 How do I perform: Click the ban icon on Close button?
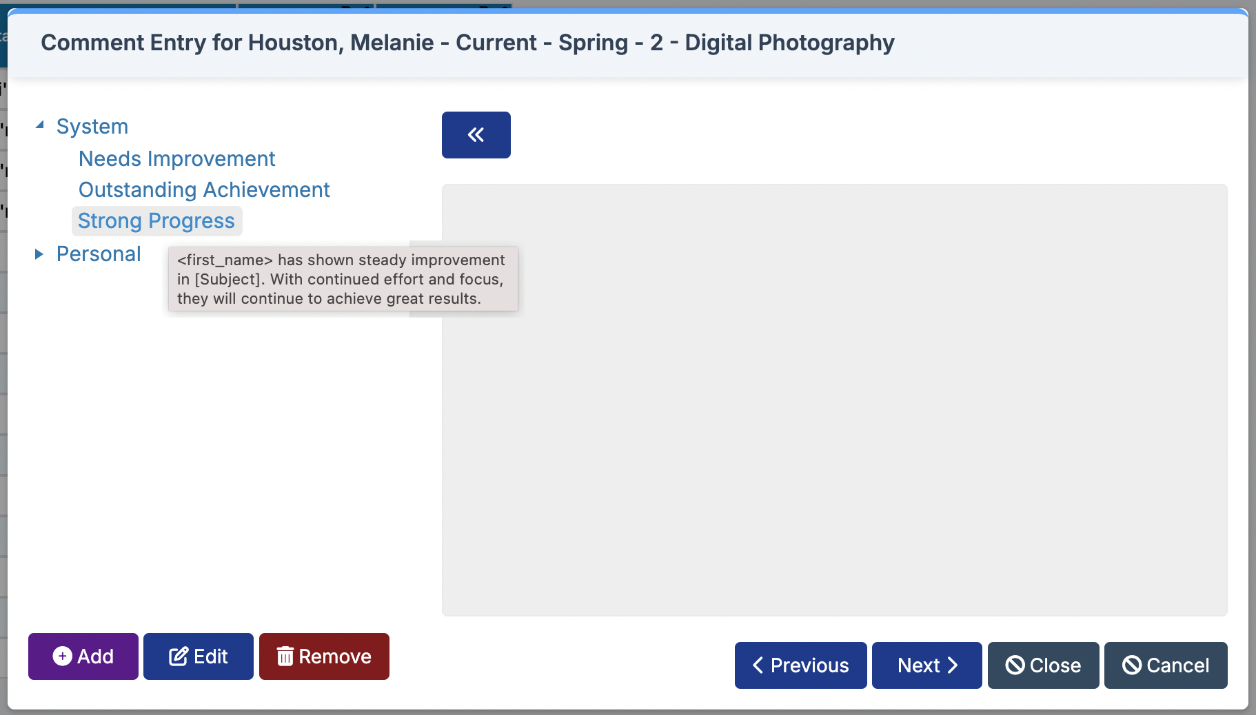(x=1015, y=665)
